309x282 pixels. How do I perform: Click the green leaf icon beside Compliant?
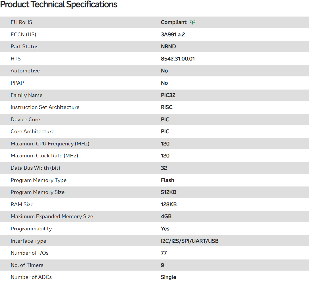pos(192,22)
